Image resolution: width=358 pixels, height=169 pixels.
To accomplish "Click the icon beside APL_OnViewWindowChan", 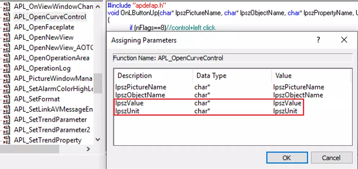I will (6, 6).
